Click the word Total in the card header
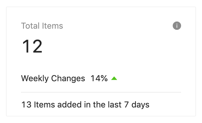Viewport: 202px width, 123px height. point(30,26)
